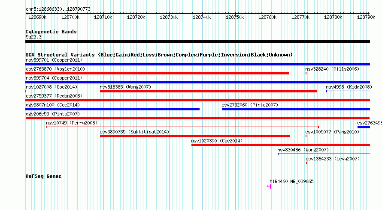Open esv2752060 (Pinto2007) variant label

pos(250,105)
